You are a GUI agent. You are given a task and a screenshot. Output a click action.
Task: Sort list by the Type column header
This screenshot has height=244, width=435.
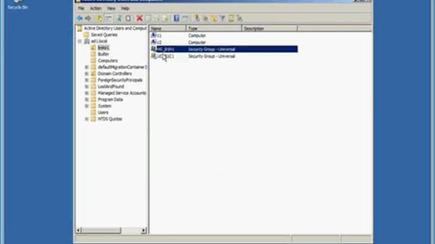click(214, 28)
